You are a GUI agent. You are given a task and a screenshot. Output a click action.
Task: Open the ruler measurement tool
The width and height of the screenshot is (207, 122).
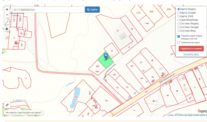[7, 105]
